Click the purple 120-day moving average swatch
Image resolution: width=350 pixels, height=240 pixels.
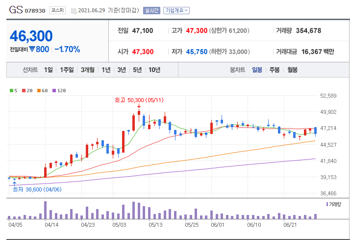[54, 90]
